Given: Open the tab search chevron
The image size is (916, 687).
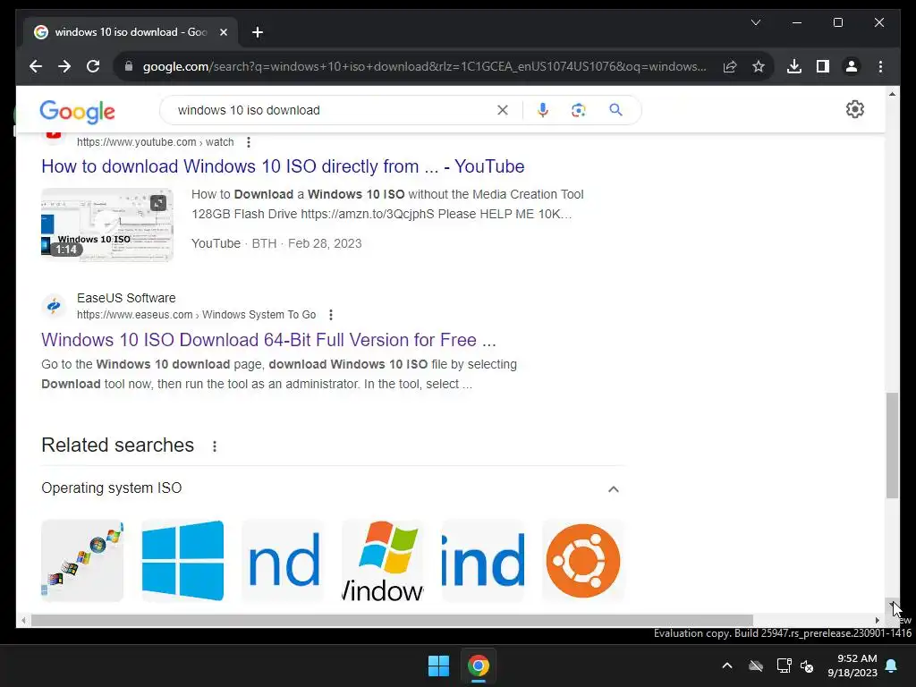Looking at the screenshot, I should (x=755, y=22).
